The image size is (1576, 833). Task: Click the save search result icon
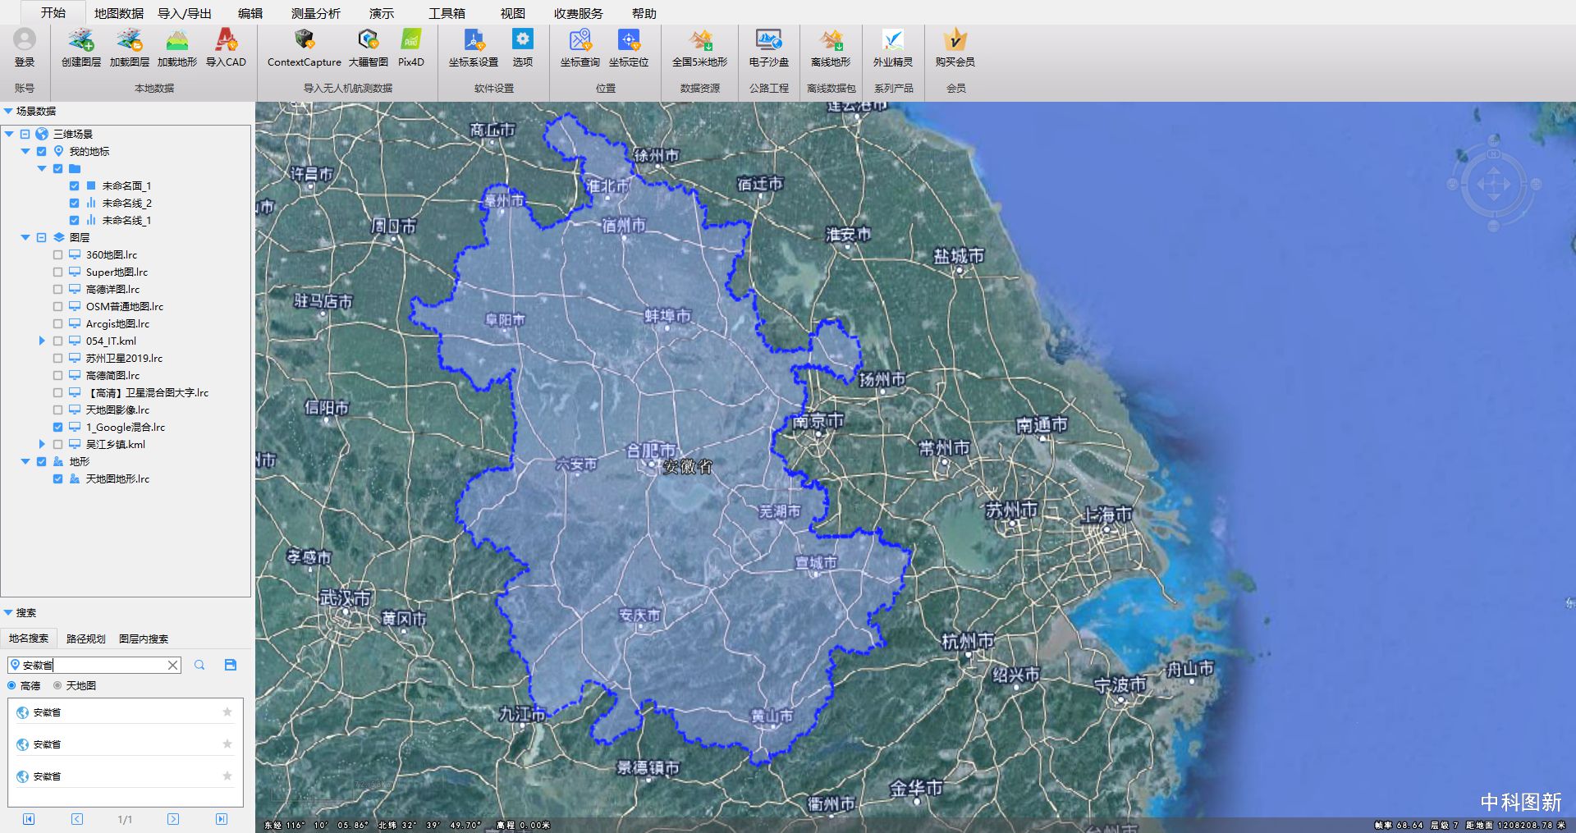231,665
